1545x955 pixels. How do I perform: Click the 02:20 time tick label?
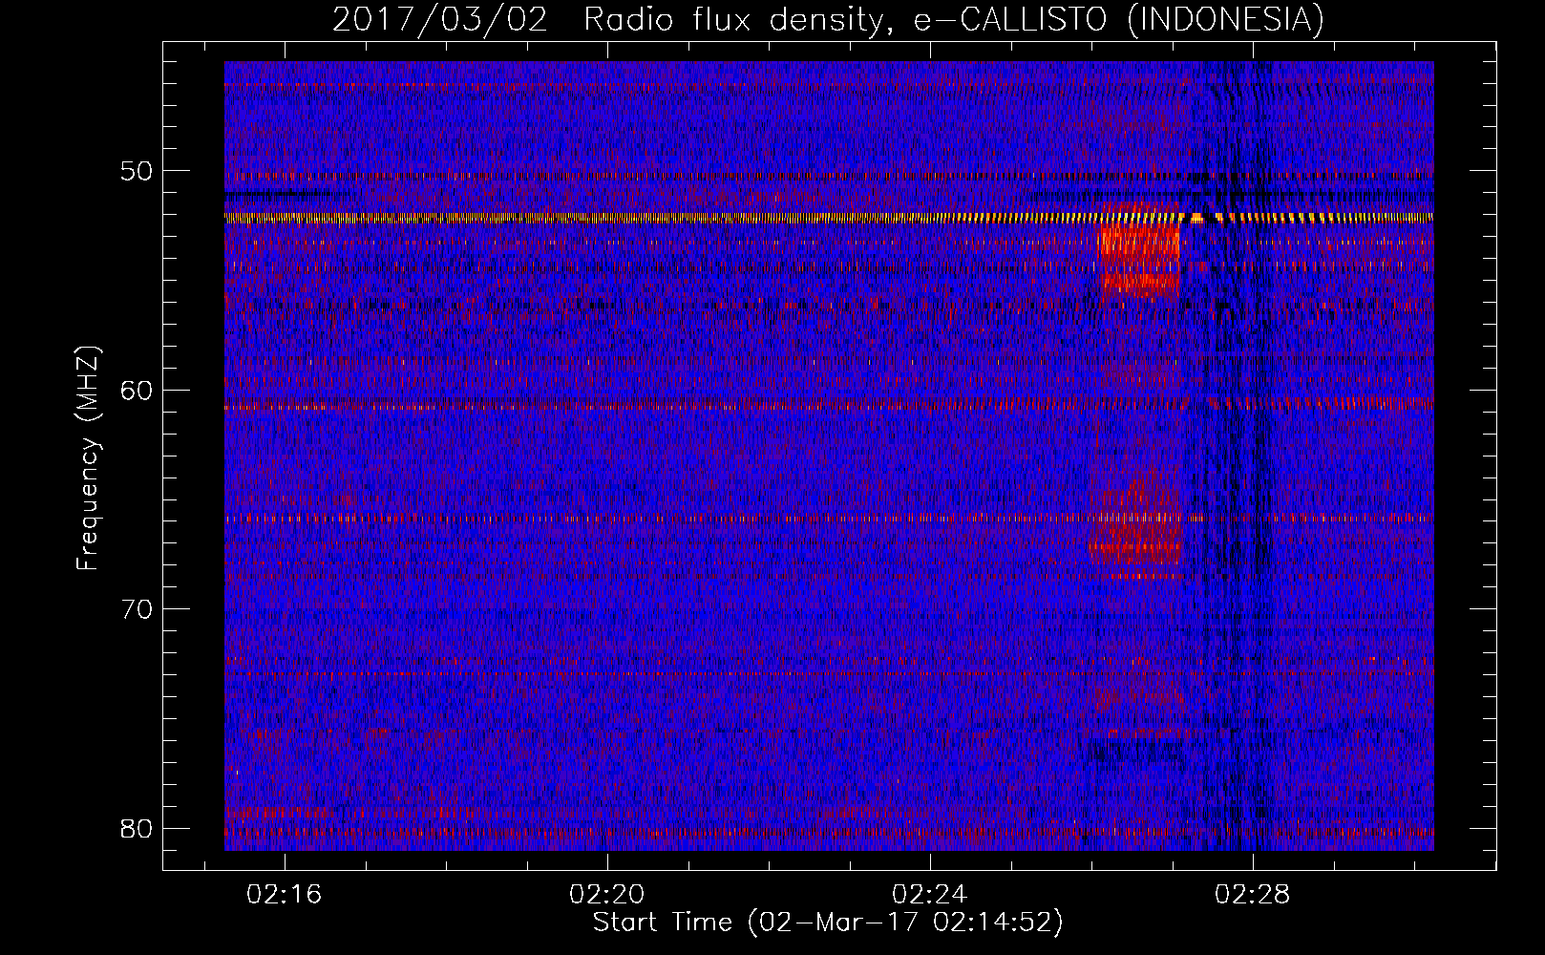click(607, 895)
